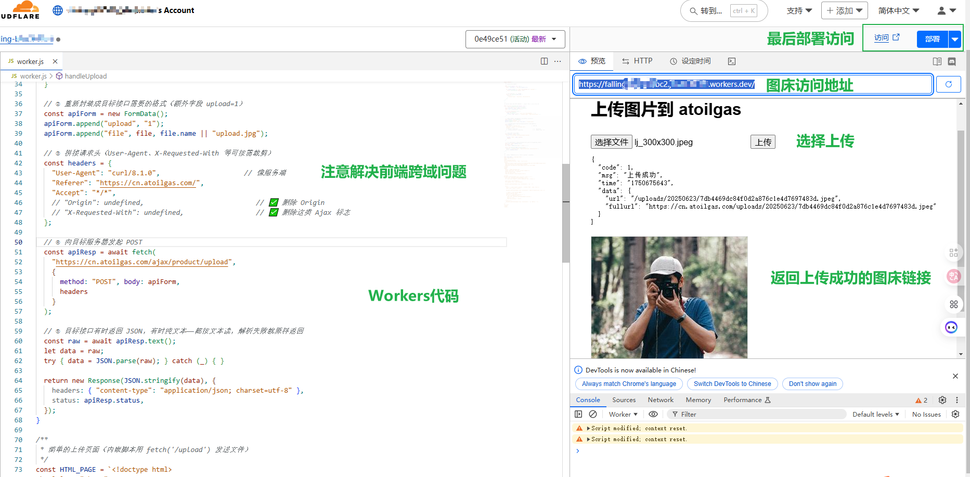Select the worker.js editor tab
This screenshot has width=970, height=477.
(30, 61)
